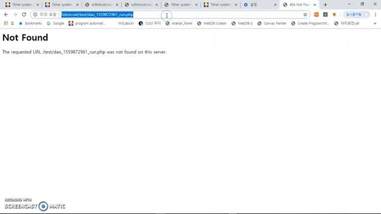Open the profile paused chip
This screenshot has width=381, height=214.
(x=356, y=14)
